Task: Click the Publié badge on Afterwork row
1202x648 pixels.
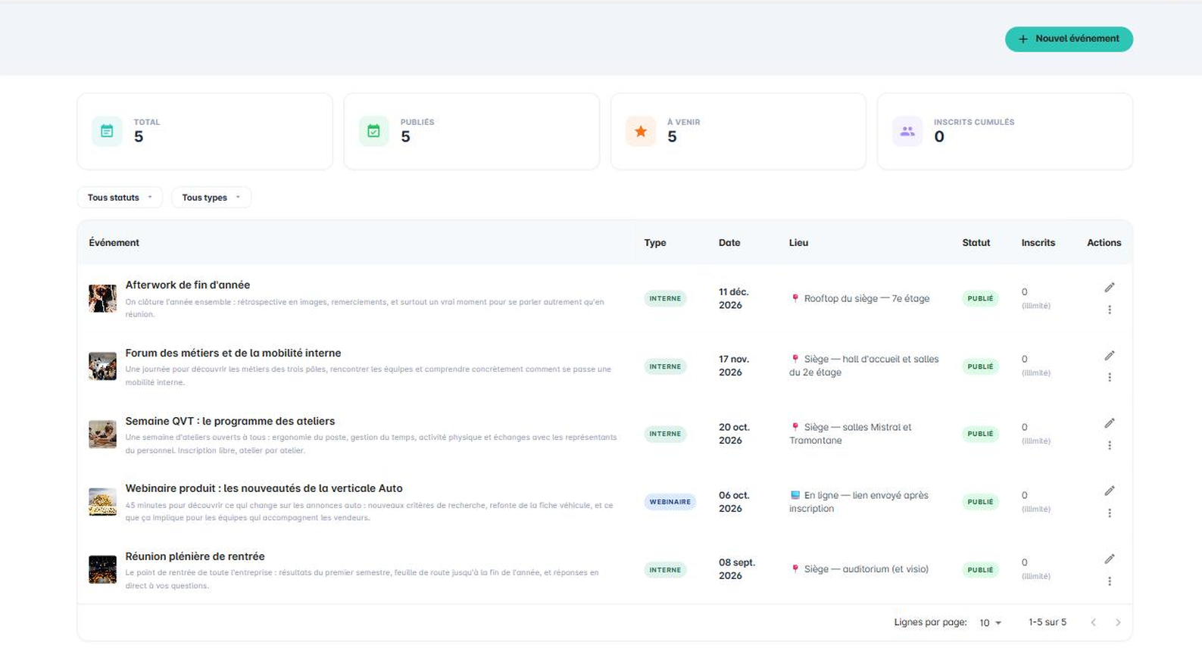Action: [980, 298]
